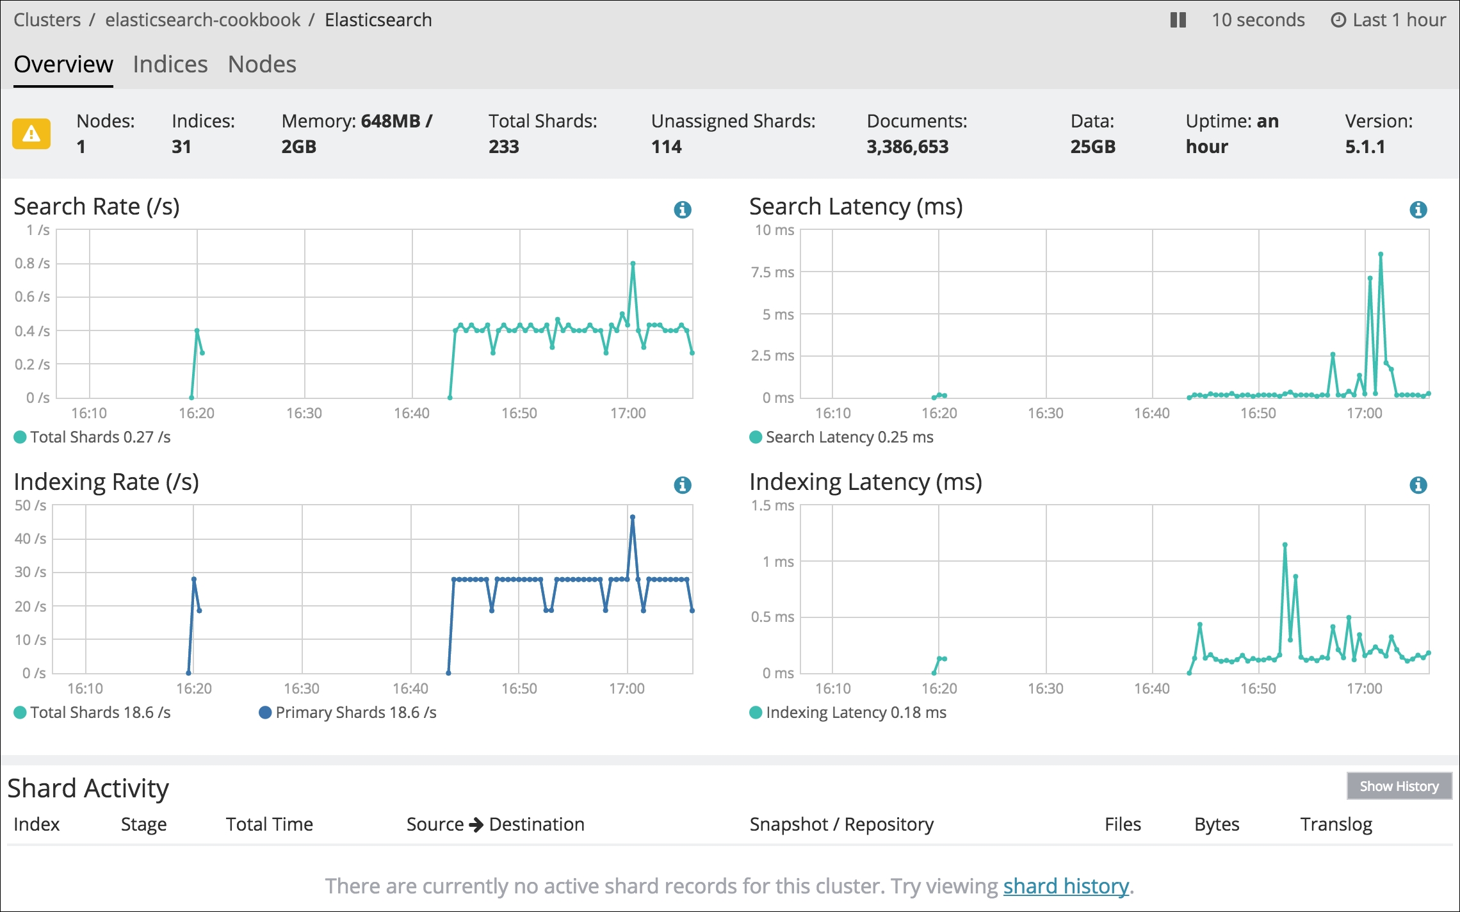The image size is (1460, 912).
Task: Click the Indexing Latency (ms) chart title
Action: (x=866, y=482)
